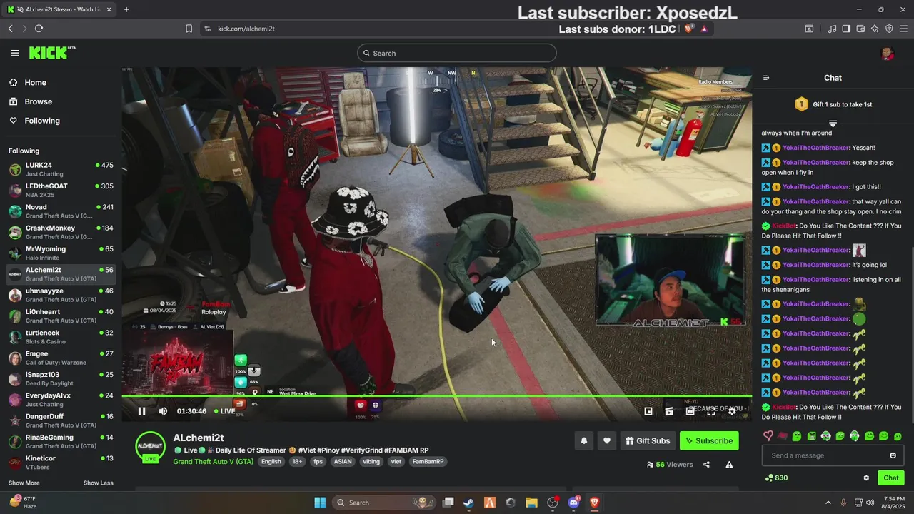Select the FamBamRP stream tag

tap(428, 462)
